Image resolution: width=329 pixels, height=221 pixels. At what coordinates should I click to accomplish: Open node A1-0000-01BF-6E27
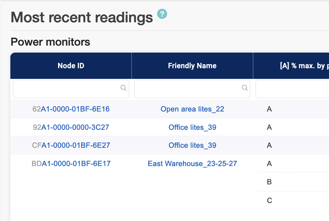75,145
